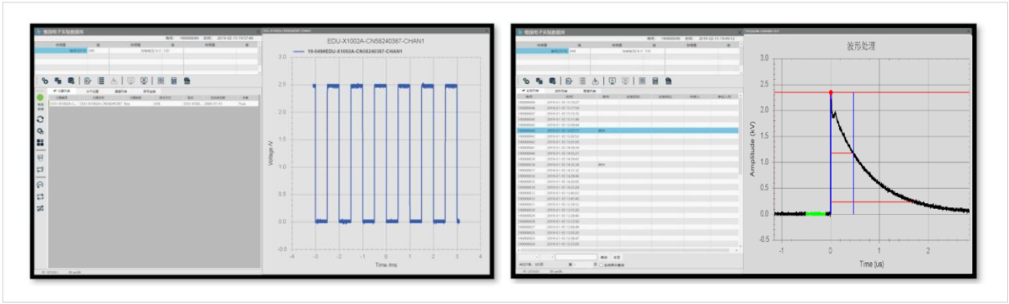Screen dimensions: 1009x304
Task: Click the magnifier icon in the left window sidebar
Action: point(40,130)
